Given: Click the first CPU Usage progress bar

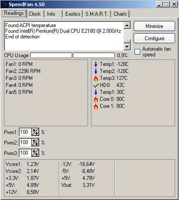Looking at the screenshot, I should (51, 55).
